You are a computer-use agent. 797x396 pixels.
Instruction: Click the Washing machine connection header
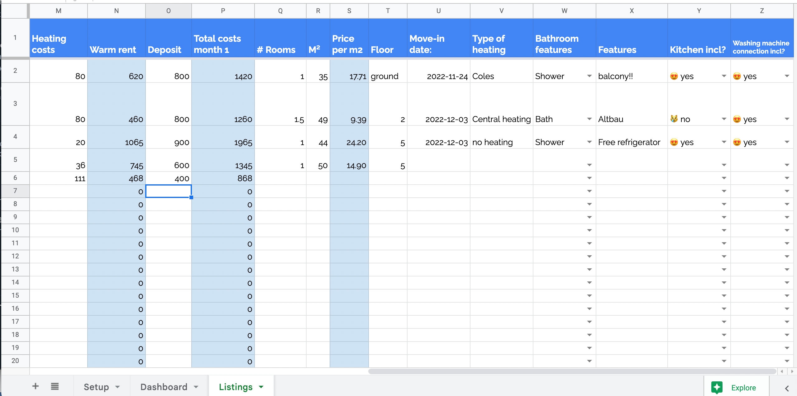coord(762,38)
